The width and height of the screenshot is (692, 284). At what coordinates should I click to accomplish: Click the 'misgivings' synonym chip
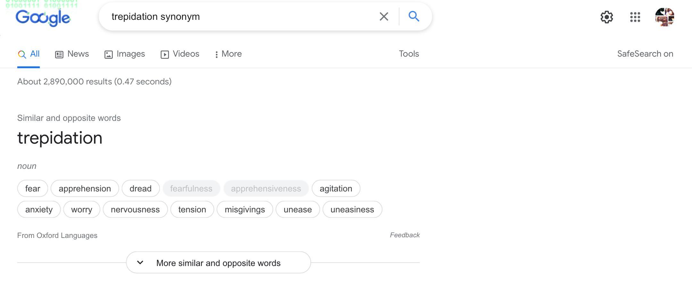245,210
